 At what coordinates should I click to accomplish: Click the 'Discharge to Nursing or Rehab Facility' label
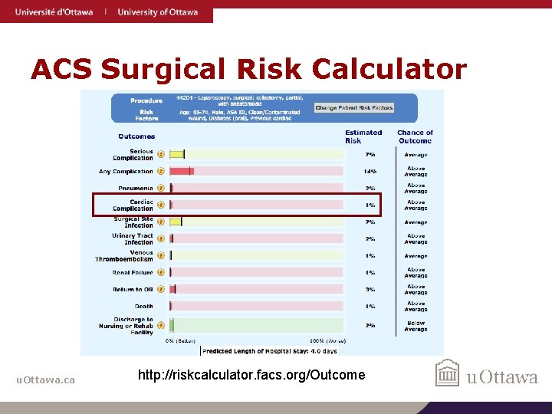tap(126, 326)
